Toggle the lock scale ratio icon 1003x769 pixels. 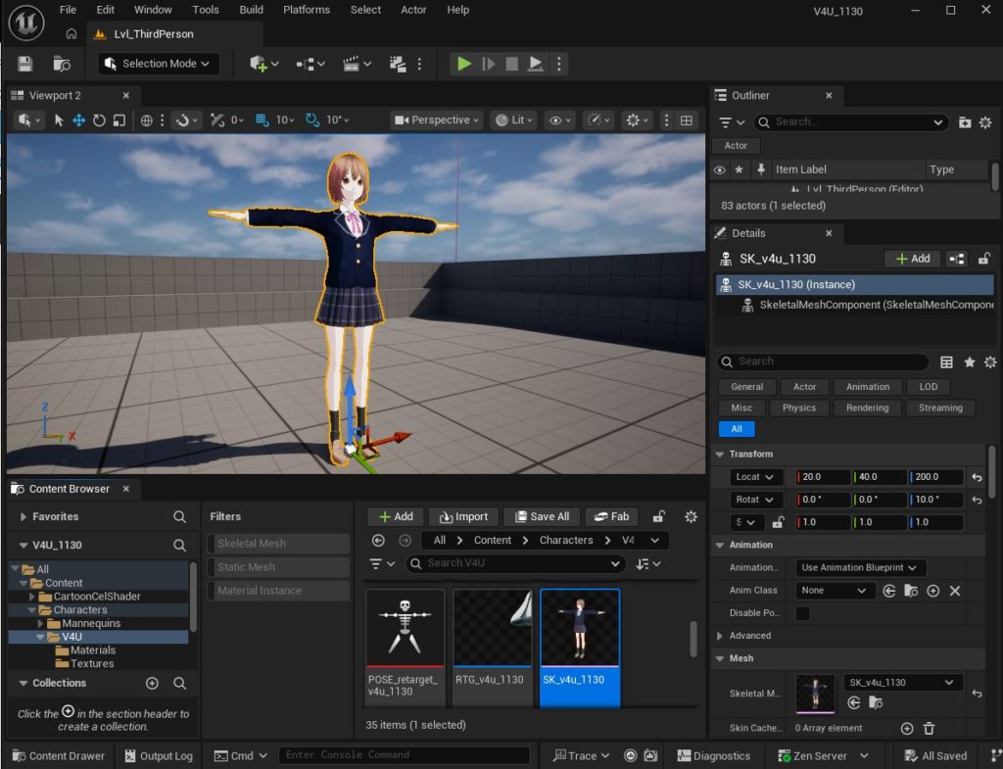[x=779, y=522]
